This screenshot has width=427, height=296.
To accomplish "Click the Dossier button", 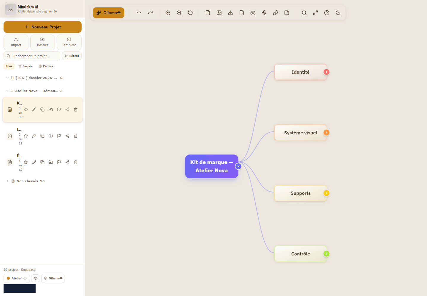I will click(x=42, y=42).
